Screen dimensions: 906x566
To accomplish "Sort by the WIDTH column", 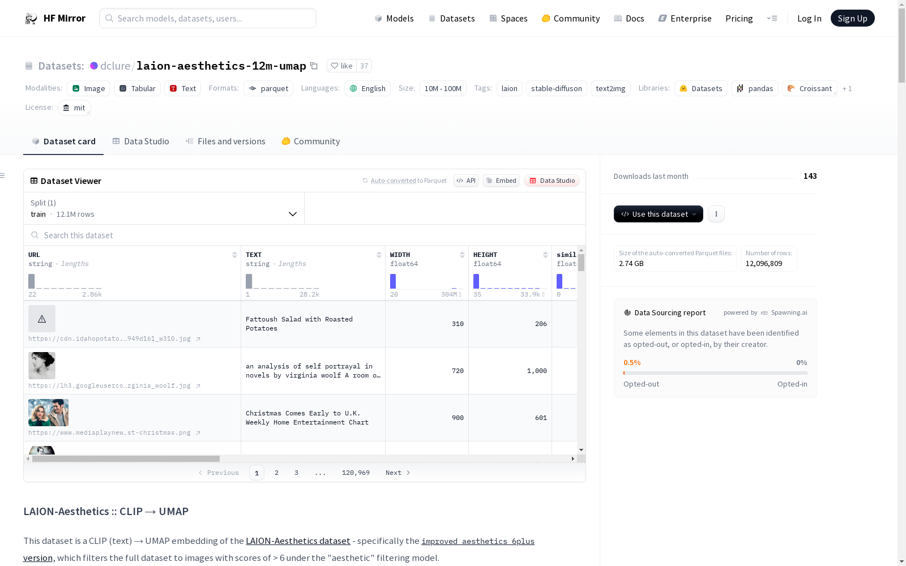I will (x=462, y=255).
